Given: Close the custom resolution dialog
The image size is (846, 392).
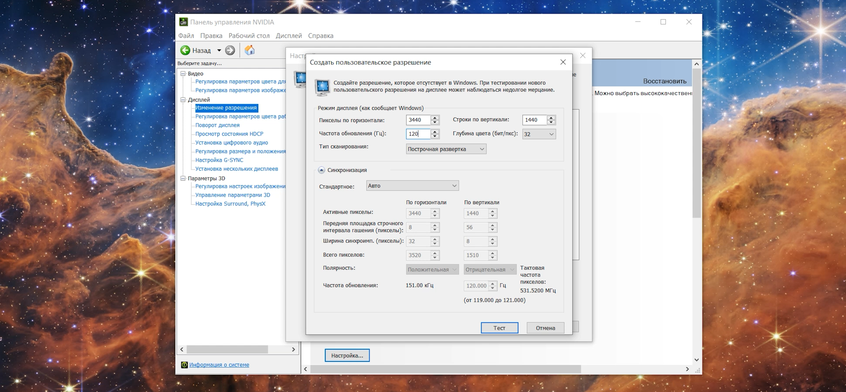Looking at the screenshot, I should (x=563, y=62).
